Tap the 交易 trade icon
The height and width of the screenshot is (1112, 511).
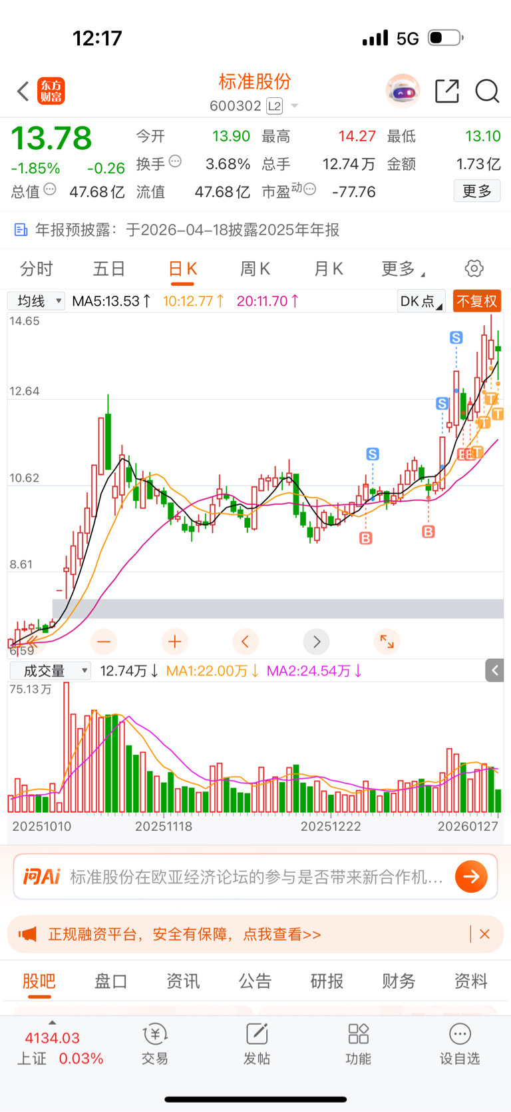pos(155,1035)
